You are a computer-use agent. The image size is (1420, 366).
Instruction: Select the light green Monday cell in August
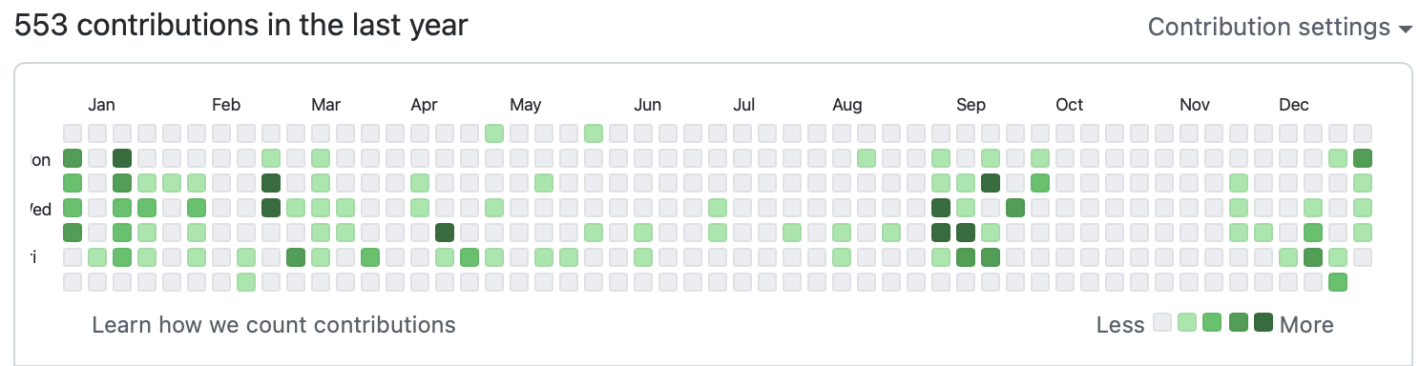pyautogui.click(x=867, y=158)
